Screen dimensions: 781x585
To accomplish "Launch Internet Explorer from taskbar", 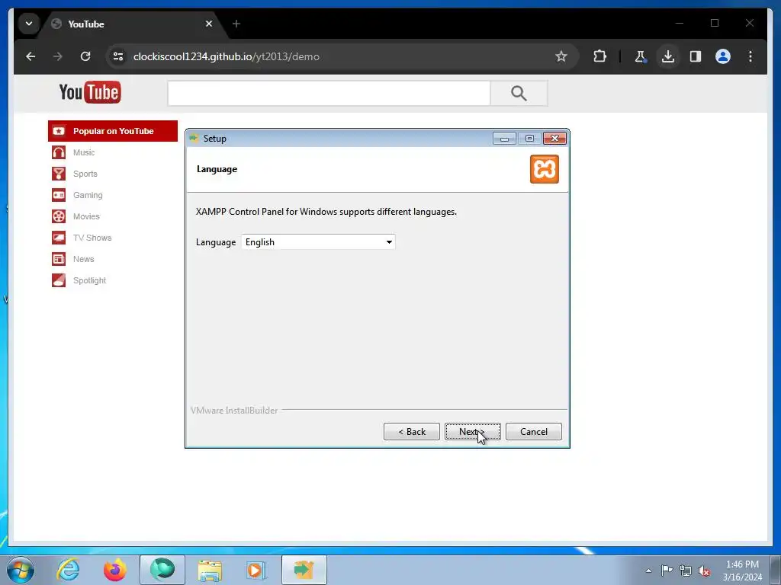I will (x=68, y=570).
